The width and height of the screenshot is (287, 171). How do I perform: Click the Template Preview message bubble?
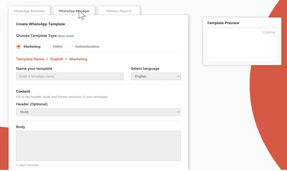[x=242, y=45]
